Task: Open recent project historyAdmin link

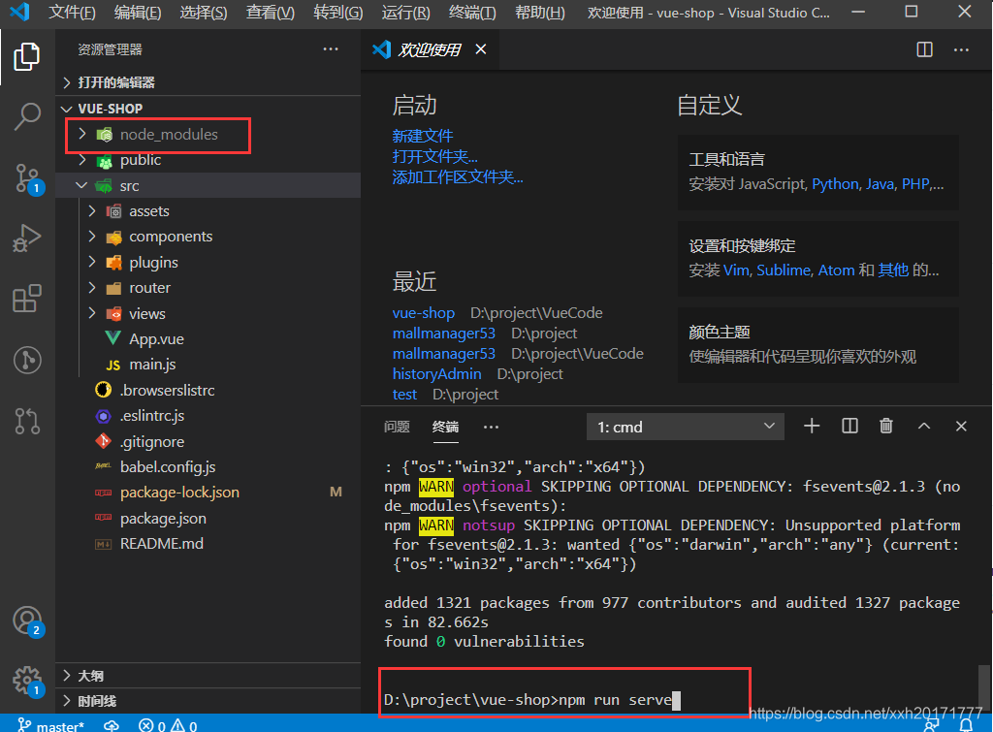Action: pyautogui.click(x=437, y=373)
